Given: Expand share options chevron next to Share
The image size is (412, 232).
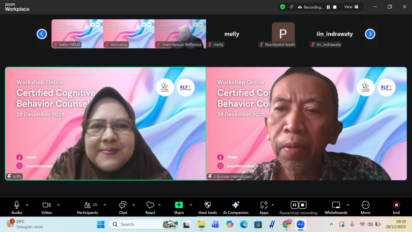Looking at the screenshot, I should [191, 205].
